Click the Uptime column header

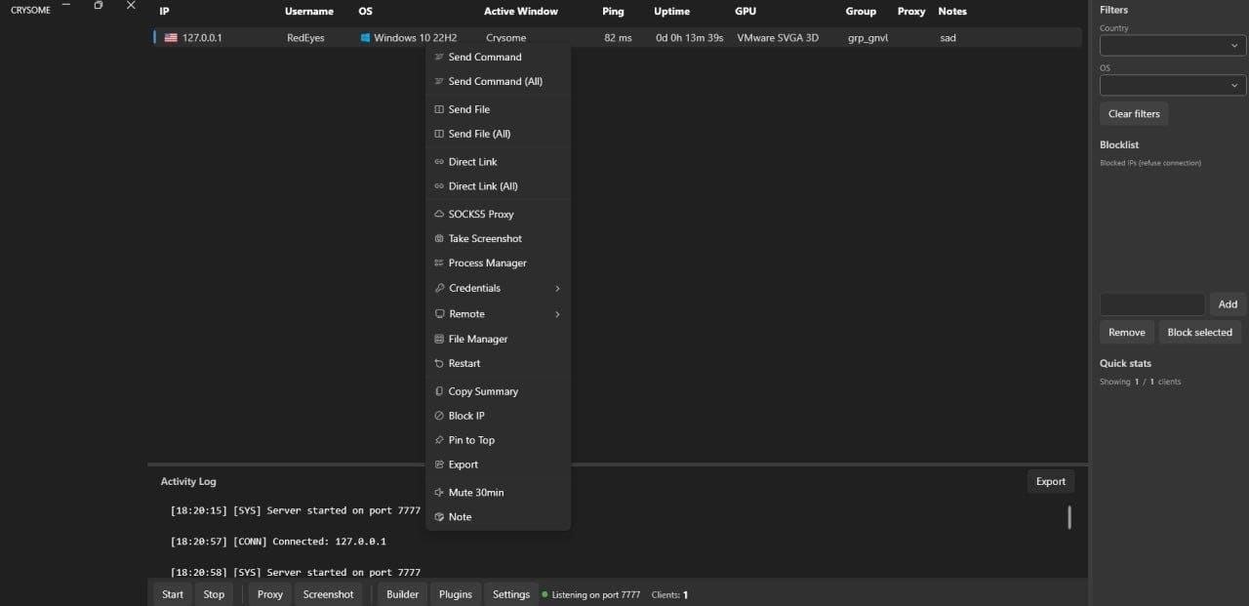(x=671, y=12)
